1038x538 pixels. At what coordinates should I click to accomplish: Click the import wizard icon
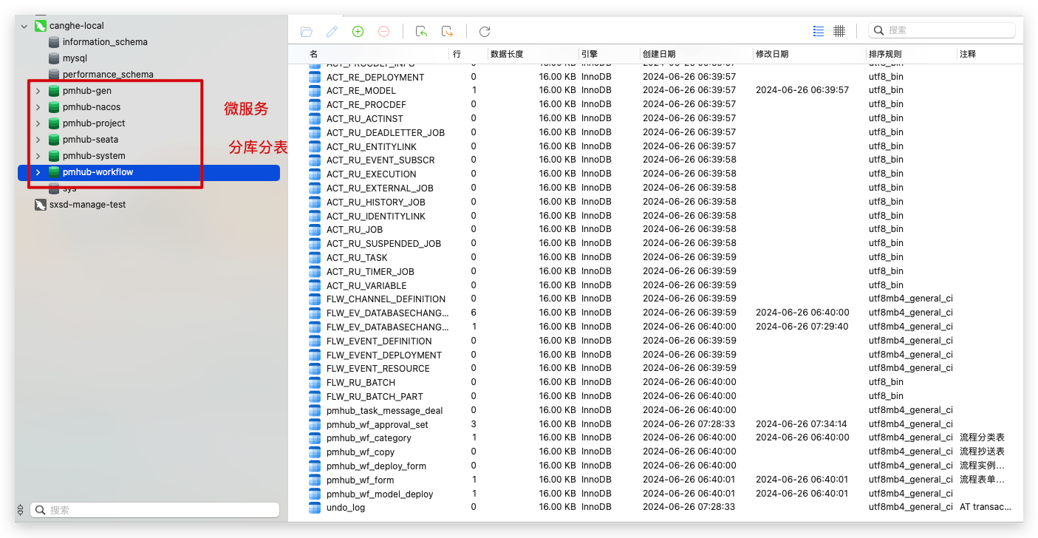[421, 31]
